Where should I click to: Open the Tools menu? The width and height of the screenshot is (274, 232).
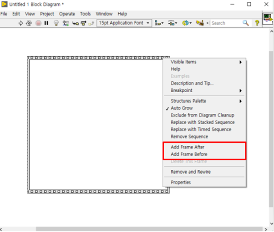(x=85, y=14)
